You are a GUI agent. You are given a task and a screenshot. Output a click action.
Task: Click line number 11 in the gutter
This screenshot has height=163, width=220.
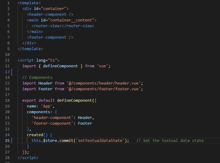click(x=7, y=60)
